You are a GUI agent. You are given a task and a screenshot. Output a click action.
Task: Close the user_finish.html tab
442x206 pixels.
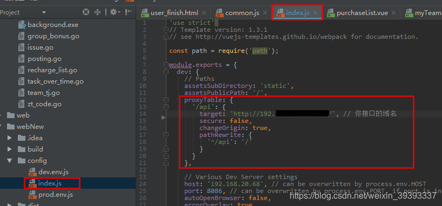point(204,13)
